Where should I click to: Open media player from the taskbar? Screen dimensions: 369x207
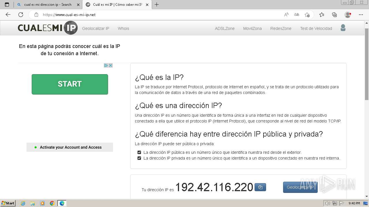tap(42, 203)
